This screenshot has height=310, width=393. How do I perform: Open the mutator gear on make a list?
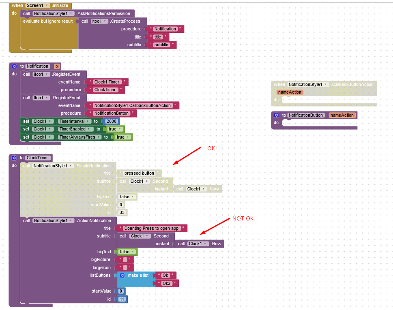[122, 276]
